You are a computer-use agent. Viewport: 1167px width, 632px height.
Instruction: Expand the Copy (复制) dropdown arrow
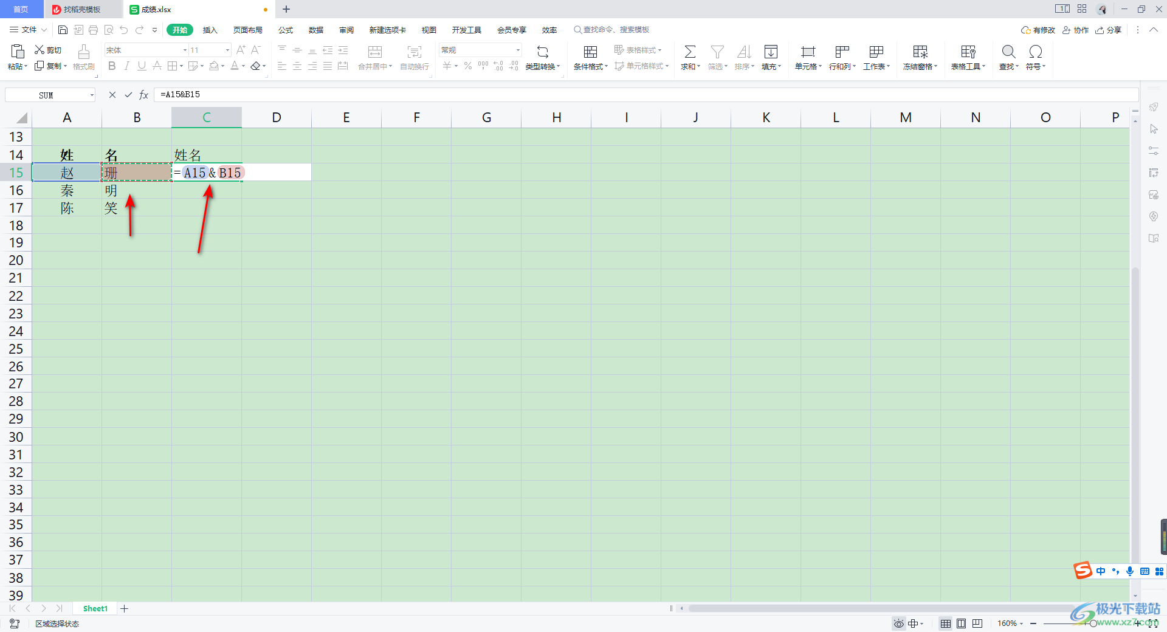(65, 66)
